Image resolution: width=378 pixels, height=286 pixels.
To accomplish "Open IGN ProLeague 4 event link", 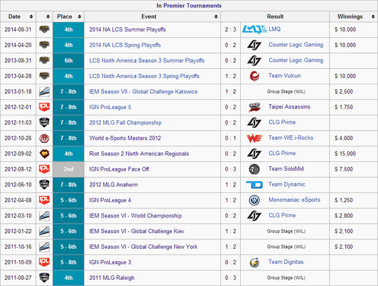I will (x=110, y=200).
